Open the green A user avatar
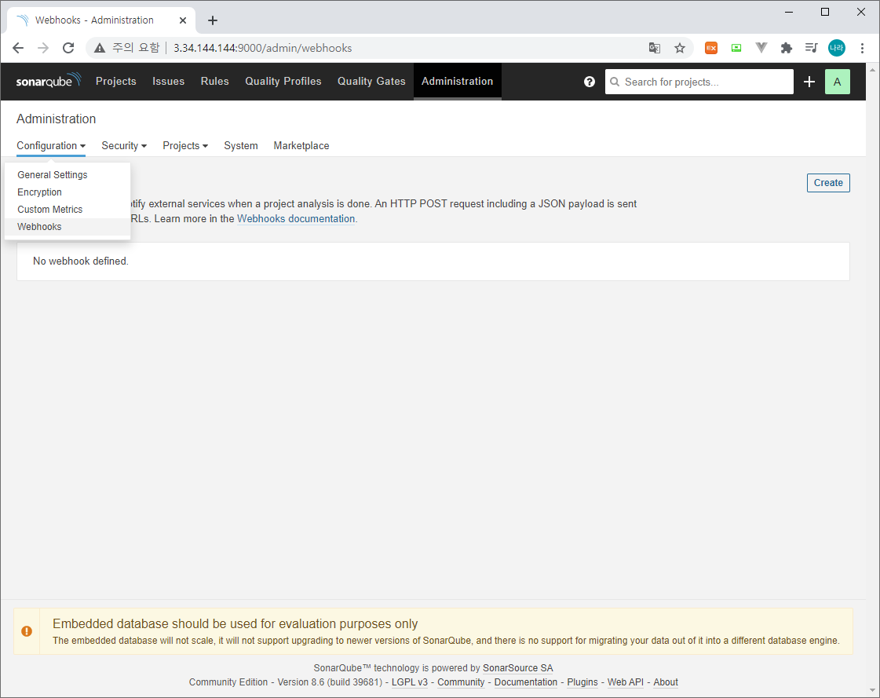This screenshot has width=880, height=698. point(838,82)
